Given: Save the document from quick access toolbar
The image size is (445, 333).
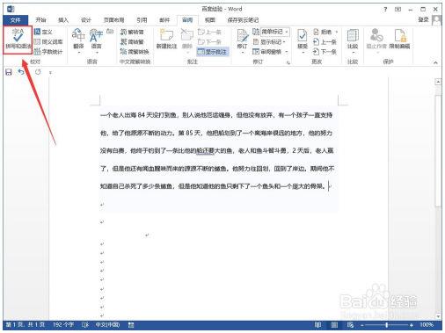Looking at the screenshot, I should pos(9,72).
